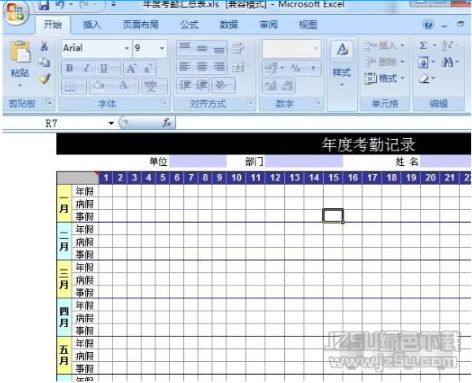Open Excel Help question mark

pos(428,24)
